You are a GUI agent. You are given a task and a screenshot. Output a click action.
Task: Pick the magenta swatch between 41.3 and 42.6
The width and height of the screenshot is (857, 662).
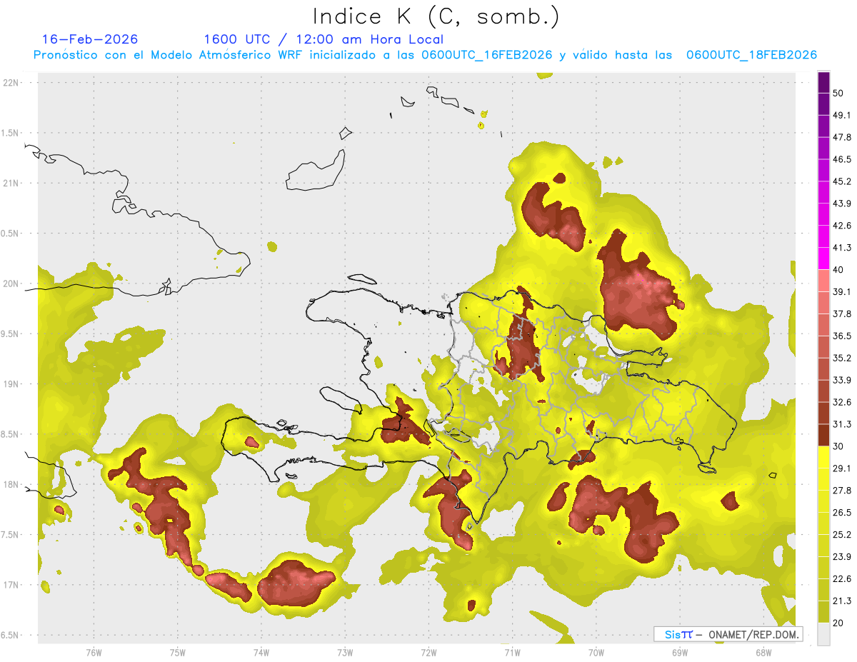(x=823, y=236)
